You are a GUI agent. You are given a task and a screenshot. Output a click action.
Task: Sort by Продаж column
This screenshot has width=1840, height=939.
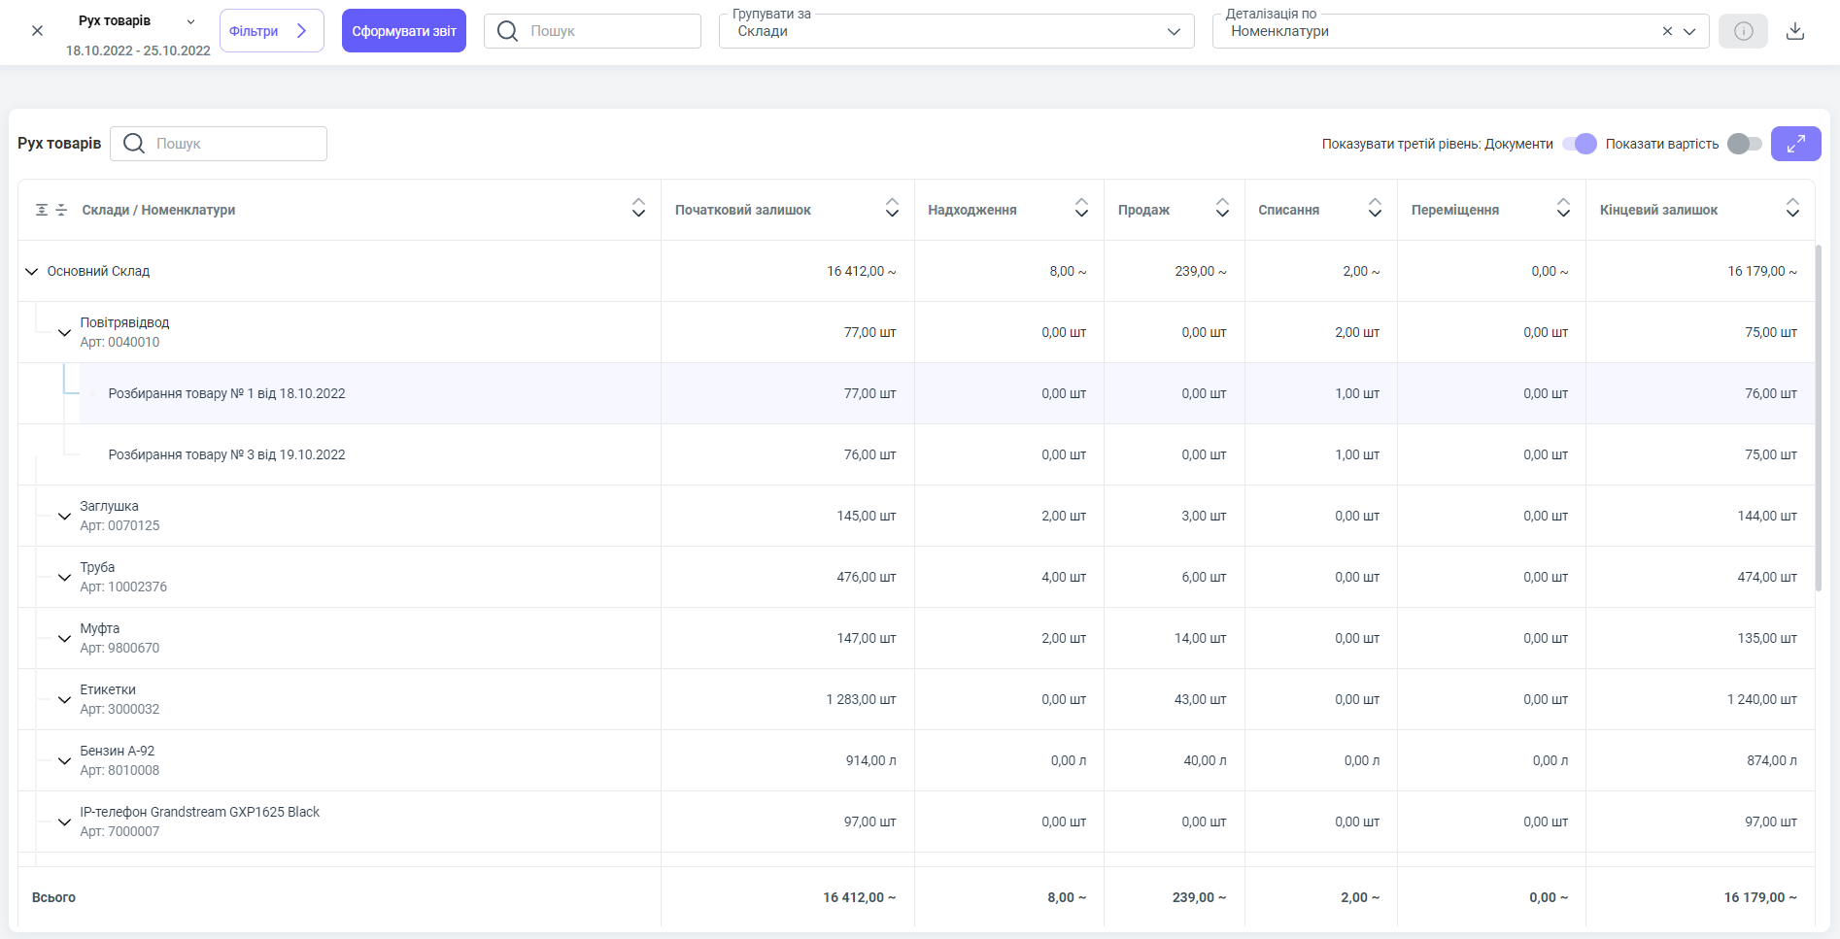click(1222, 209)
